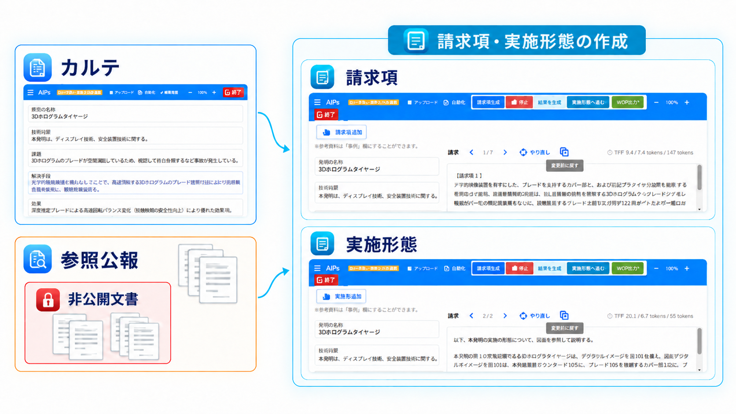Click the 請求項追加 button
This screenshot has height=414, width=736.
(342, 132)
